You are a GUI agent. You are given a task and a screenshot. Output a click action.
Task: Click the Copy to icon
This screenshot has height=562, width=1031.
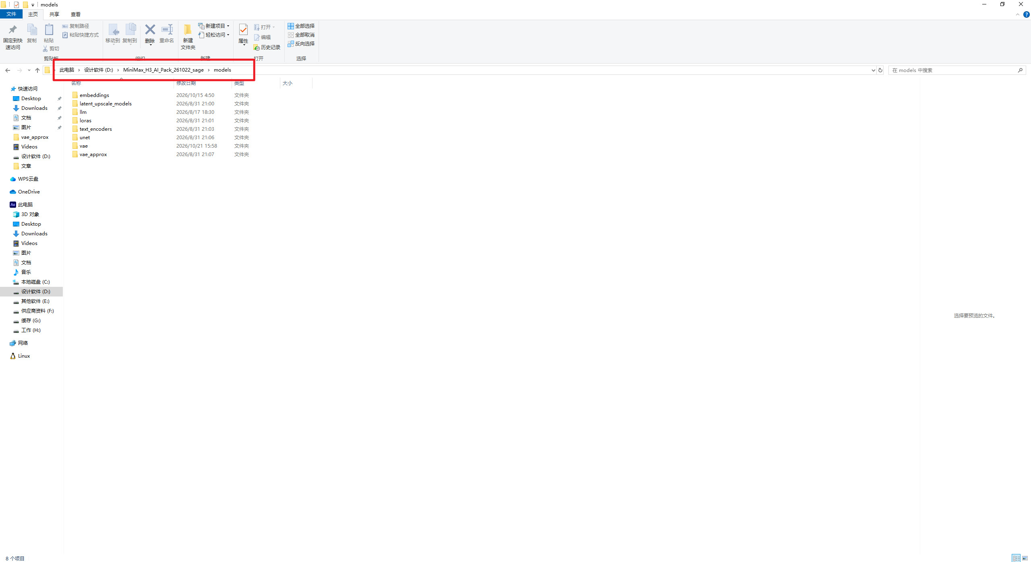130,30
